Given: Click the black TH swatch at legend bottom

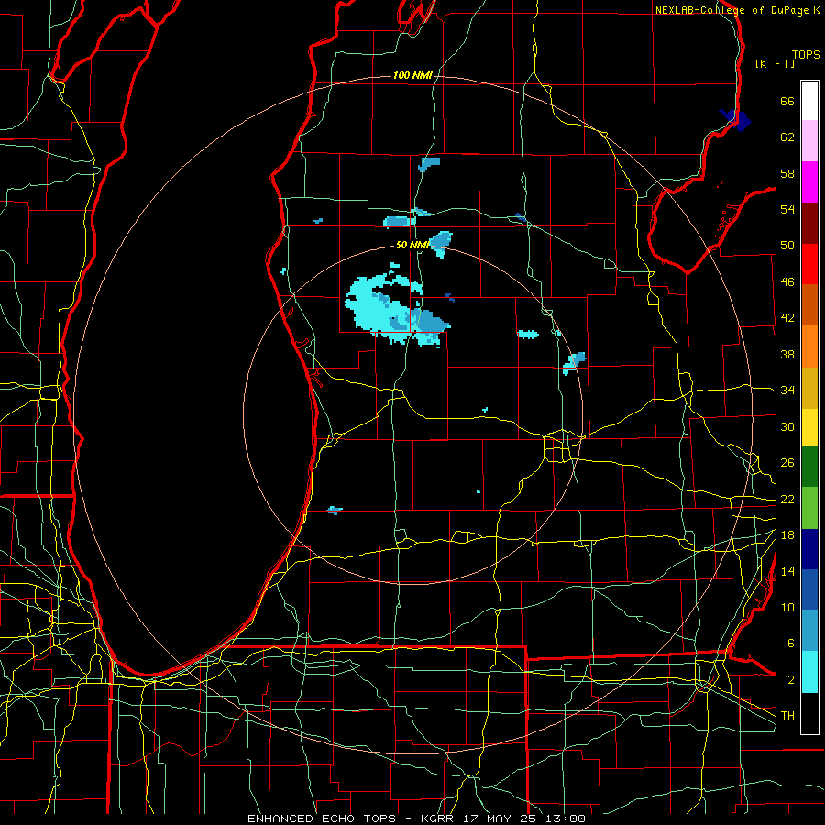Looking at the screenshot, I should [809, 713].
